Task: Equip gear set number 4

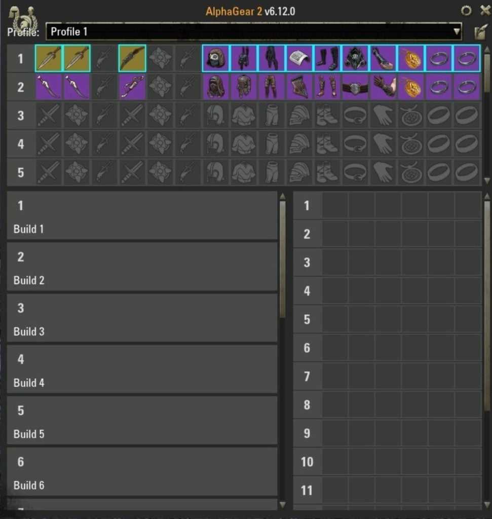Action: [20, 144]
